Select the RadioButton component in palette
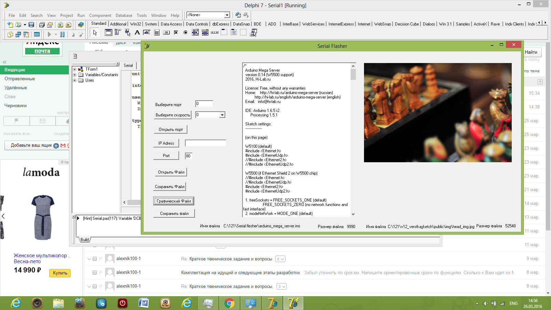 pyautogui.click(x=186, y=32)
